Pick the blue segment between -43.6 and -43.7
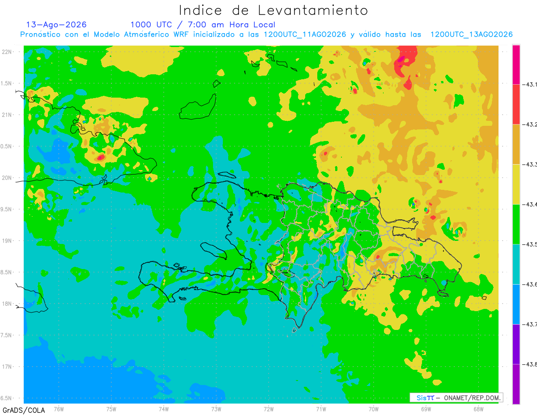This screenshot has height=415, width=537. coord(516,304)
